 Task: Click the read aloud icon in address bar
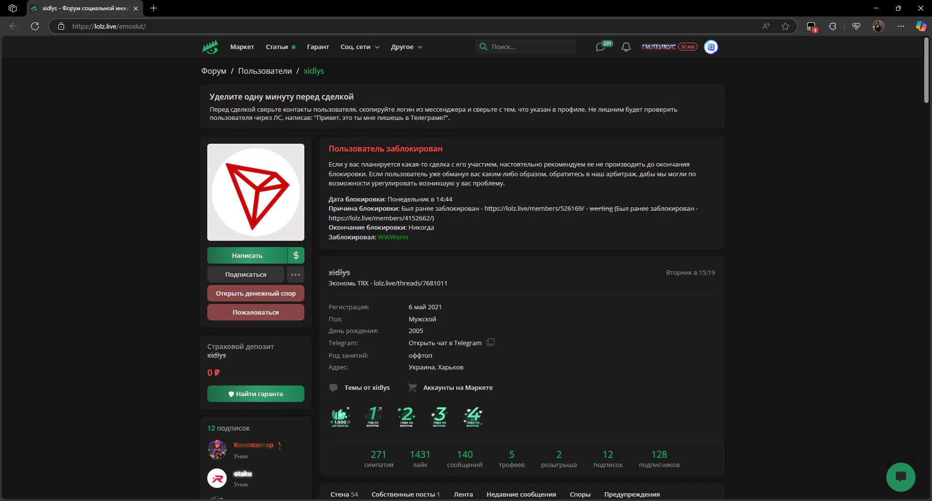(x=766, y=26)
